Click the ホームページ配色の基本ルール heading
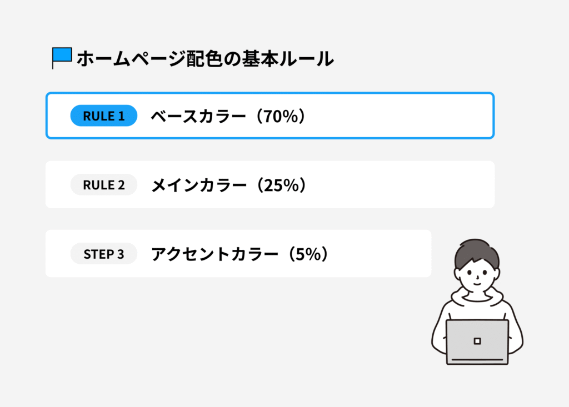Image resolution: width=569 pixels, height=407 pixels. point(204,58)
